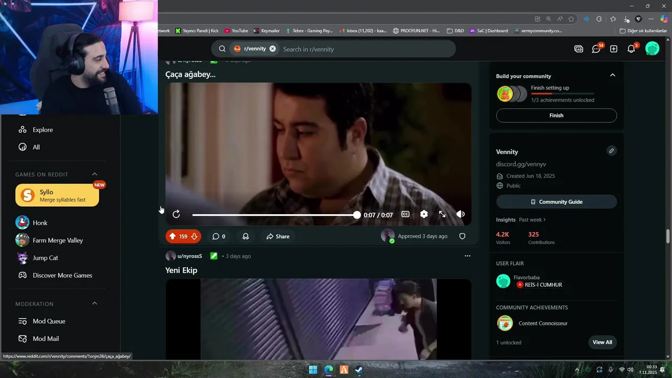
Task: Open the notifications bell
Action: [x=632, y=49]
